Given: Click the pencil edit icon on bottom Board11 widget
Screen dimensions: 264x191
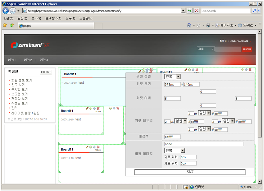Looking at the screenshot, I should (x=87, y=147).
